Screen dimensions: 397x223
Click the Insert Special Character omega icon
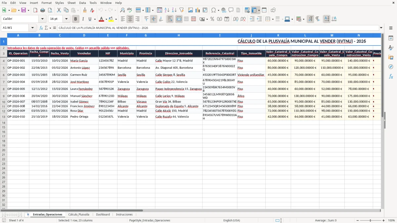tap(213, 10)
